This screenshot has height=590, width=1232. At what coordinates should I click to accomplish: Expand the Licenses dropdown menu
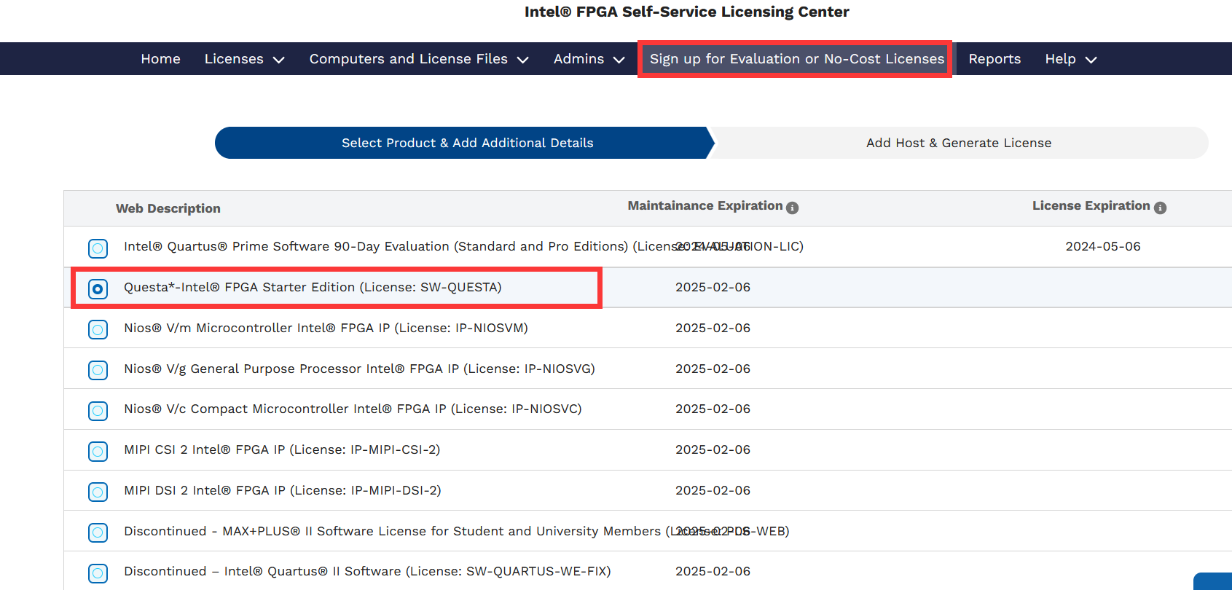click(244, 59)
